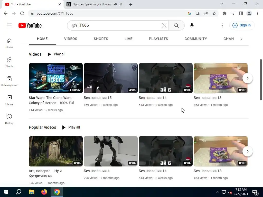Click the Без названия 15 title link

[98, 98]
